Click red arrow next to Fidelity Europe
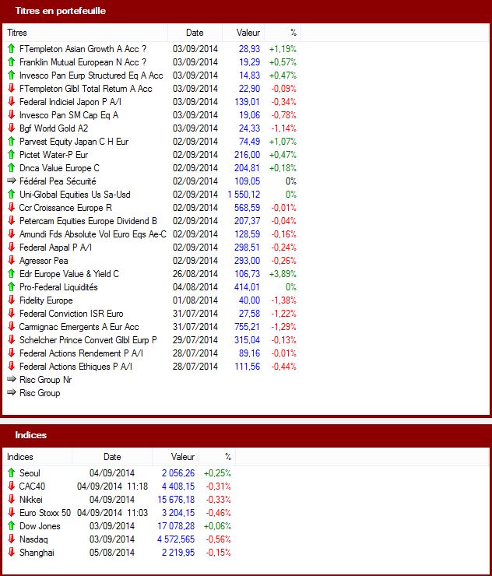 coord(12,300)
